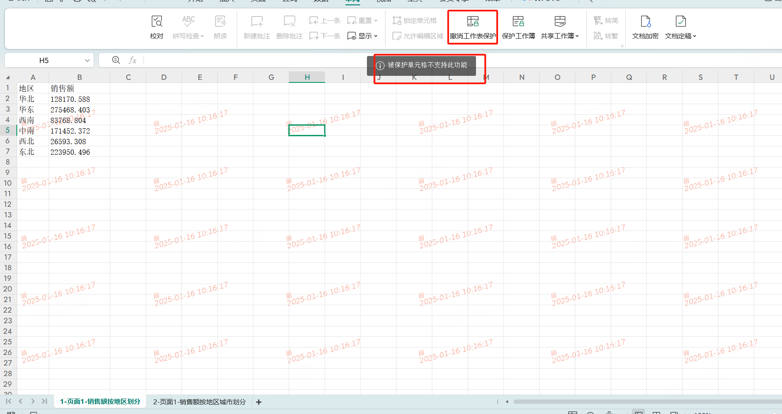Expand the 文档定稿 dropdown

695,36
